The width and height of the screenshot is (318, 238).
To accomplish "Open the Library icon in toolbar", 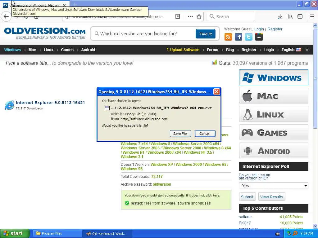I will click(x=290, y=17).
